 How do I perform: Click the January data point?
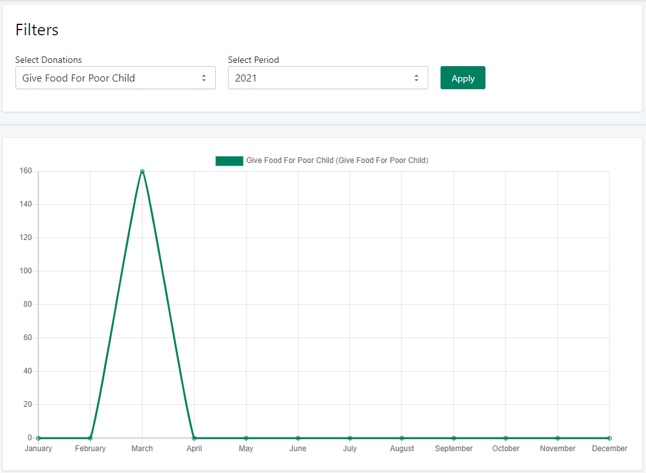coord(39,438)
